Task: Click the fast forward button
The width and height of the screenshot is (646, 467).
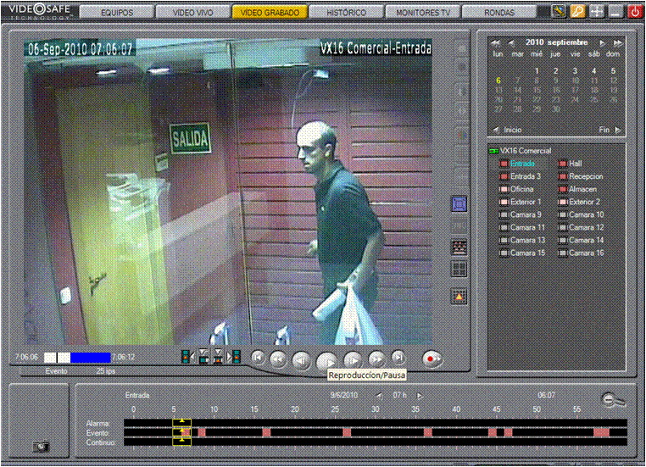Action: tap(376, 359)
